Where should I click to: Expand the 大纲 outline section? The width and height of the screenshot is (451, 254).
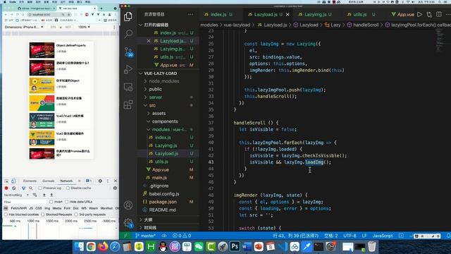click(148, 219)
